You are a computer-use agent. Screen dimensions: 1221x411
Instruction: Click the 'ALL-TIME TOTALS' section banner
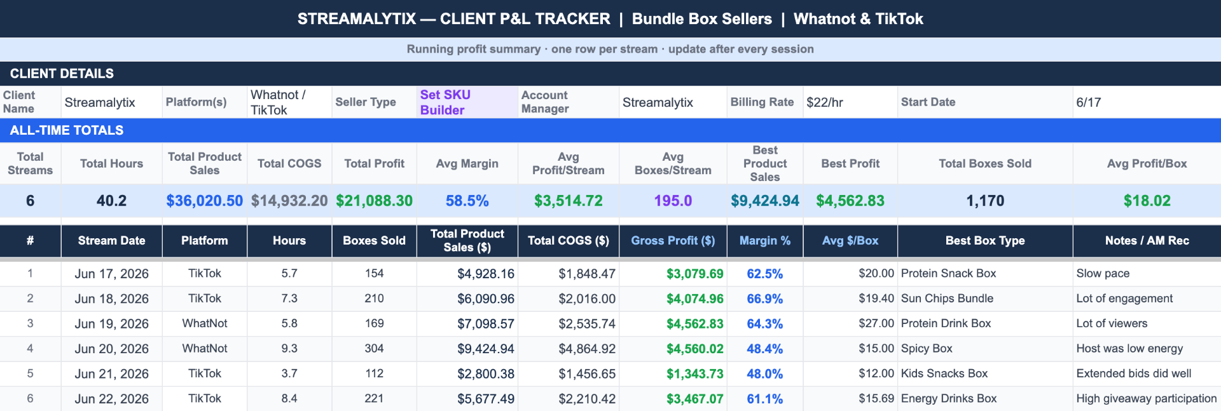(x=610, y=130)
